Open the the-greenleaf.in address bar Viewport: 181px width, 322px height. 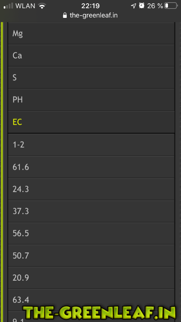90,15
